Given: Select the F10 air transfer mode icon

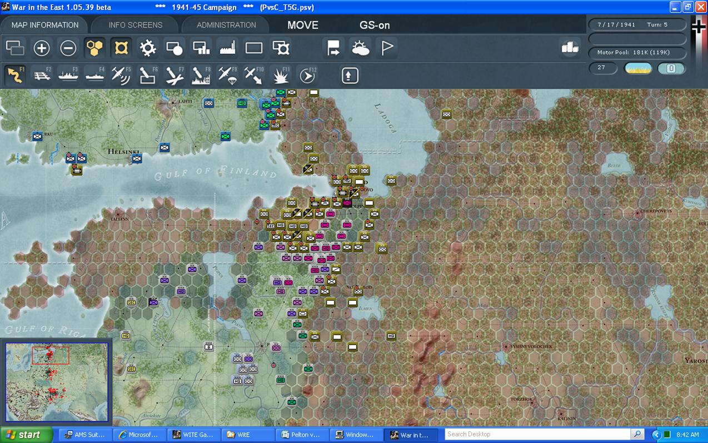Looking at the screenshot, I should click(254, 75).
